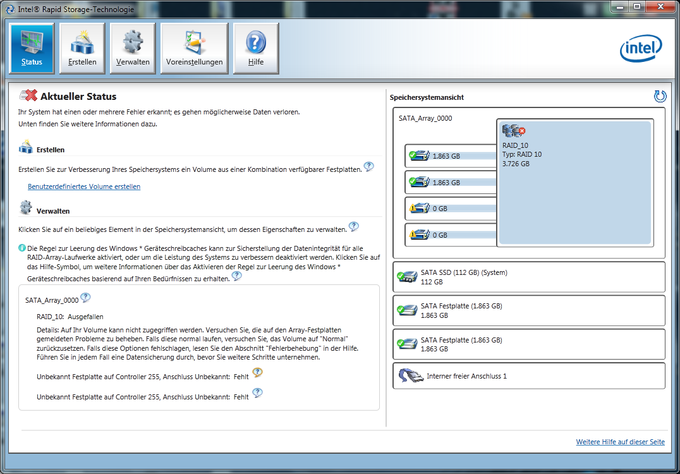The image size is (680, 474).
Task: Open the Hilfe tab
Action: (256, 48)
